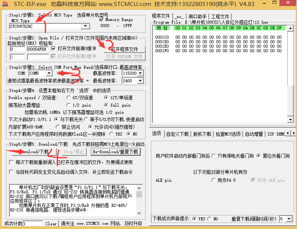Select full gain oscillator option
The height and width of the screenshot is (229, 297).
click(x=106, y=105)
